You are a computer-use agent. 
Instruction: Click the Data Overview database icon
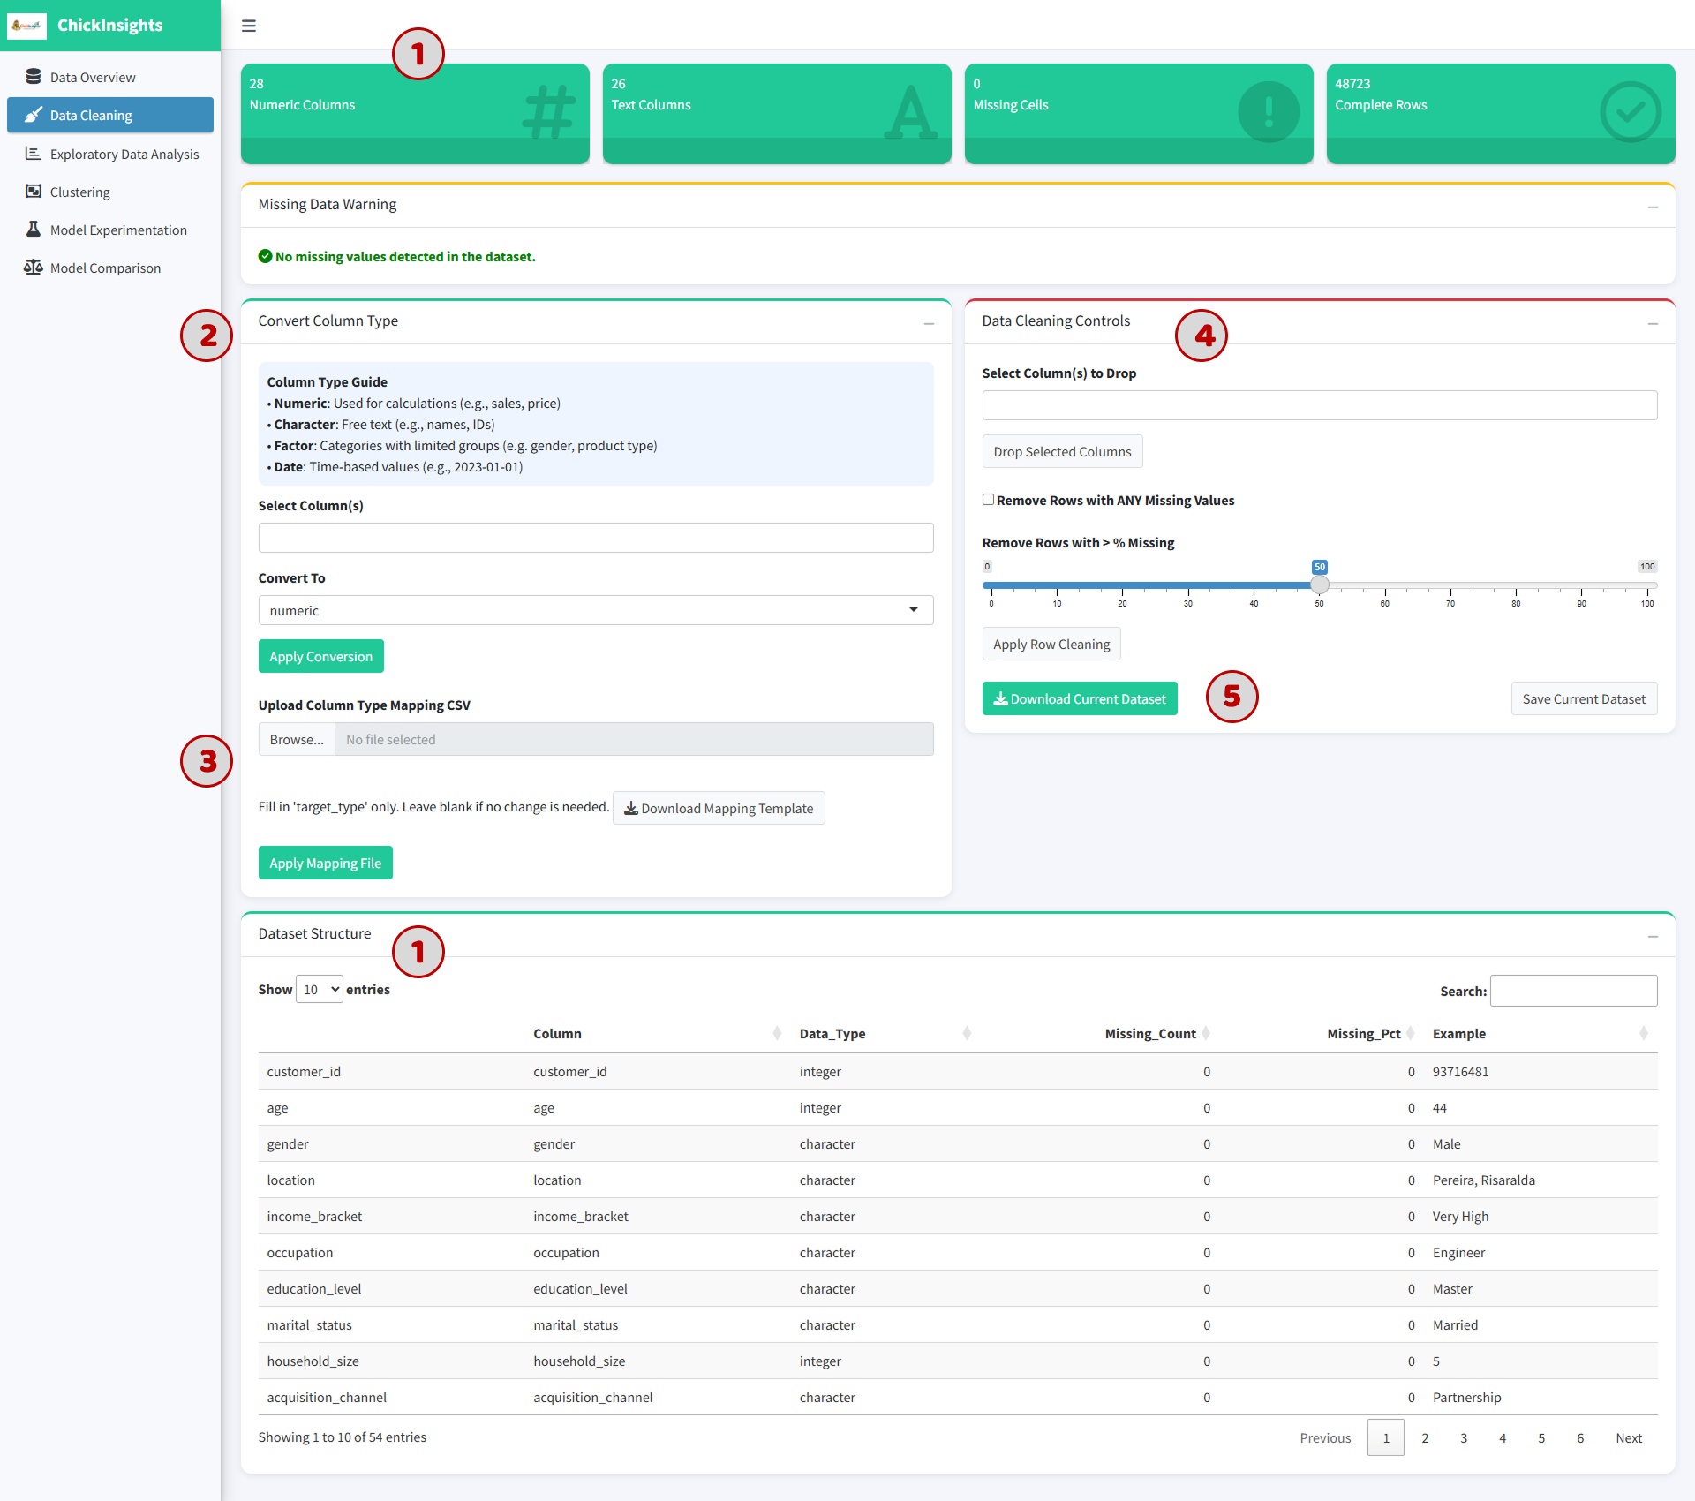(34, 77)
